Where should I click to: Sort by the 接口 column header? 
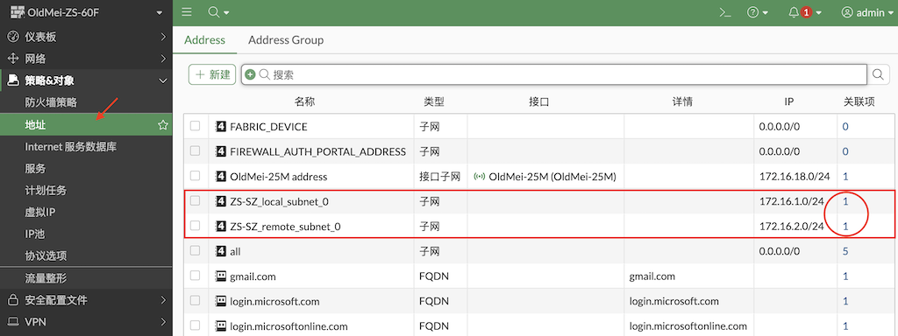tap(539, 101)
